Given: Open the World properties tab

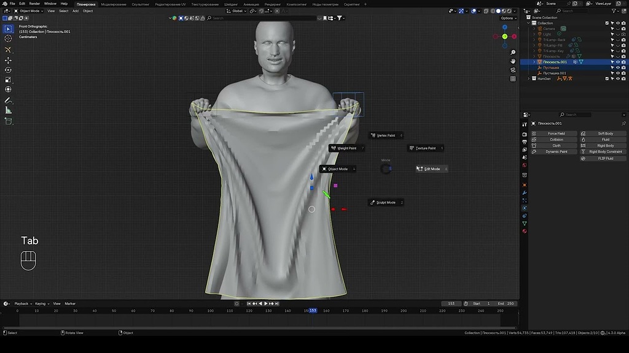Looking at the screenshot, I should (x=525, y=165).
